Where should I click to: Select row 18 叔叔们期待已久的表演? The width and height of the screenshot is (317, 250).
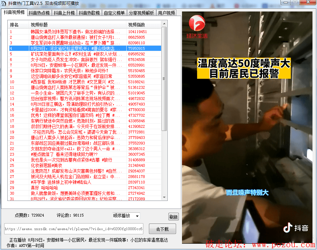[x=85, y=126]
